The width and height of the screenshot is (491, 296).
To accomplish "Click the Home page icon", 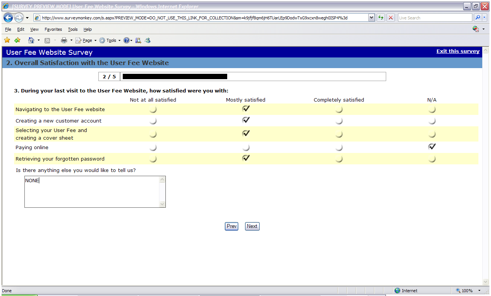I will (32, 40).
